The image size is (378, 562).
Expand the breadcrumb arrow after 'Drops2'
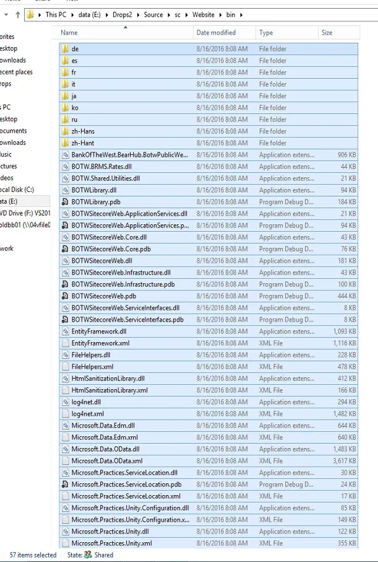point(139,15)
